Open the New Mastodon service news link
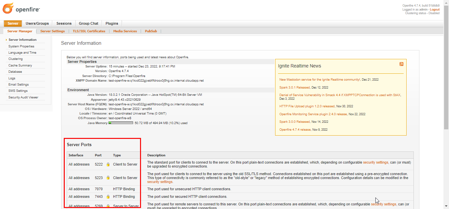 click(x=320, y=80)
